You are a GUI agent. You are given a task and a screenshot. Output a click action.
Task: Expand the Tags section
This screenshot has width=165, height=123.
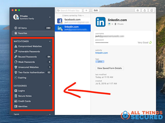50,114
